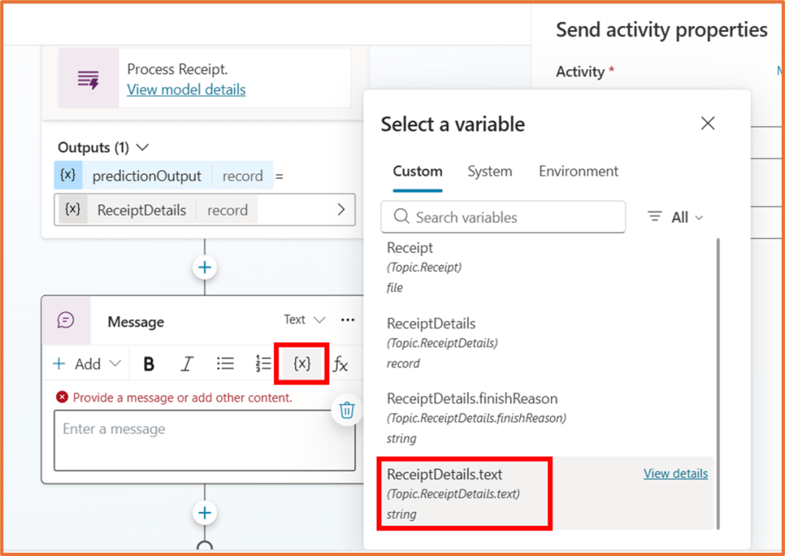Add node with plus below Message

tap(205, 512)
